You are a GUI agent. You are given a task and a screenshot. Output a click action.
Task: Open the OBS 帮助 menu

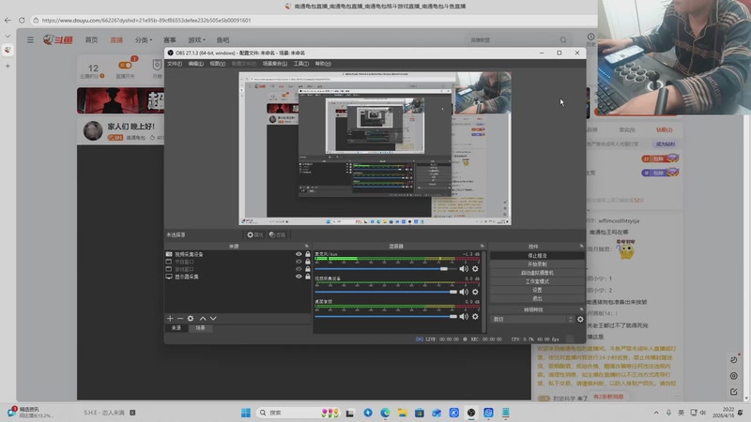pos(323,64)
